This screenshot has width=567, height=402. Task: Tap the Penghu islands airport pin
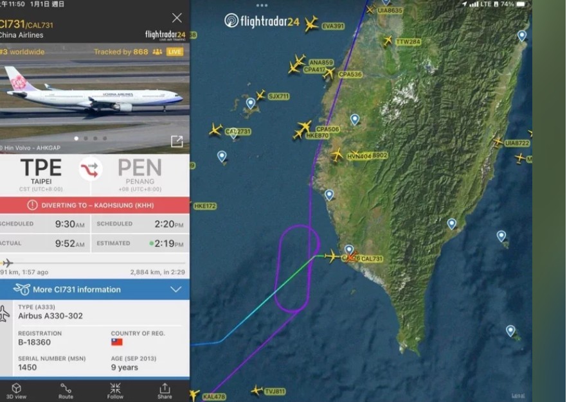250,103
